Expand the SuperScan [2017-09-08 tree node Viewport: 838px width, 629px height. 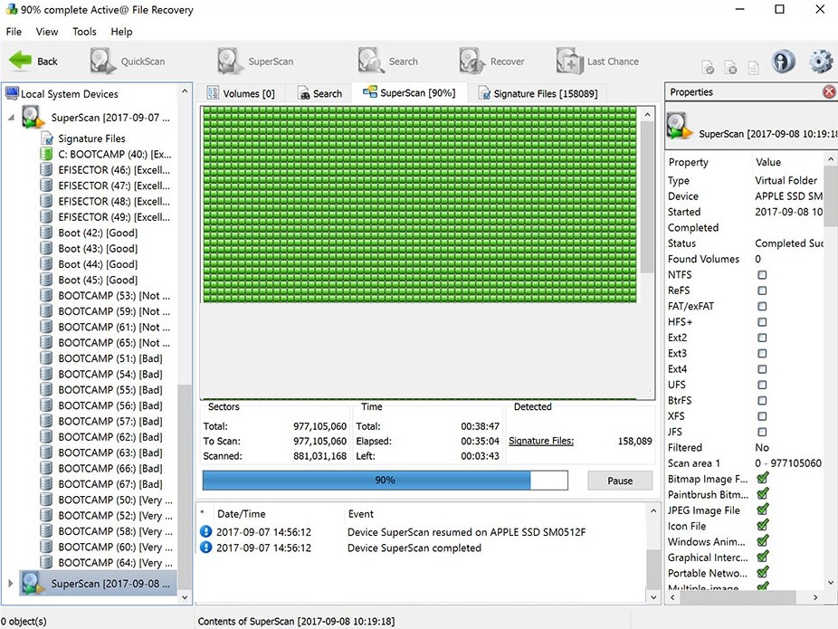coord(10,583)
